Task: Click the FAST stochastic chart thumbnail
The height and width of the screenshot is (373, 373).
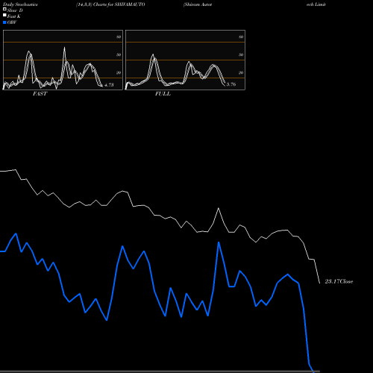Action: pos(63,60)
